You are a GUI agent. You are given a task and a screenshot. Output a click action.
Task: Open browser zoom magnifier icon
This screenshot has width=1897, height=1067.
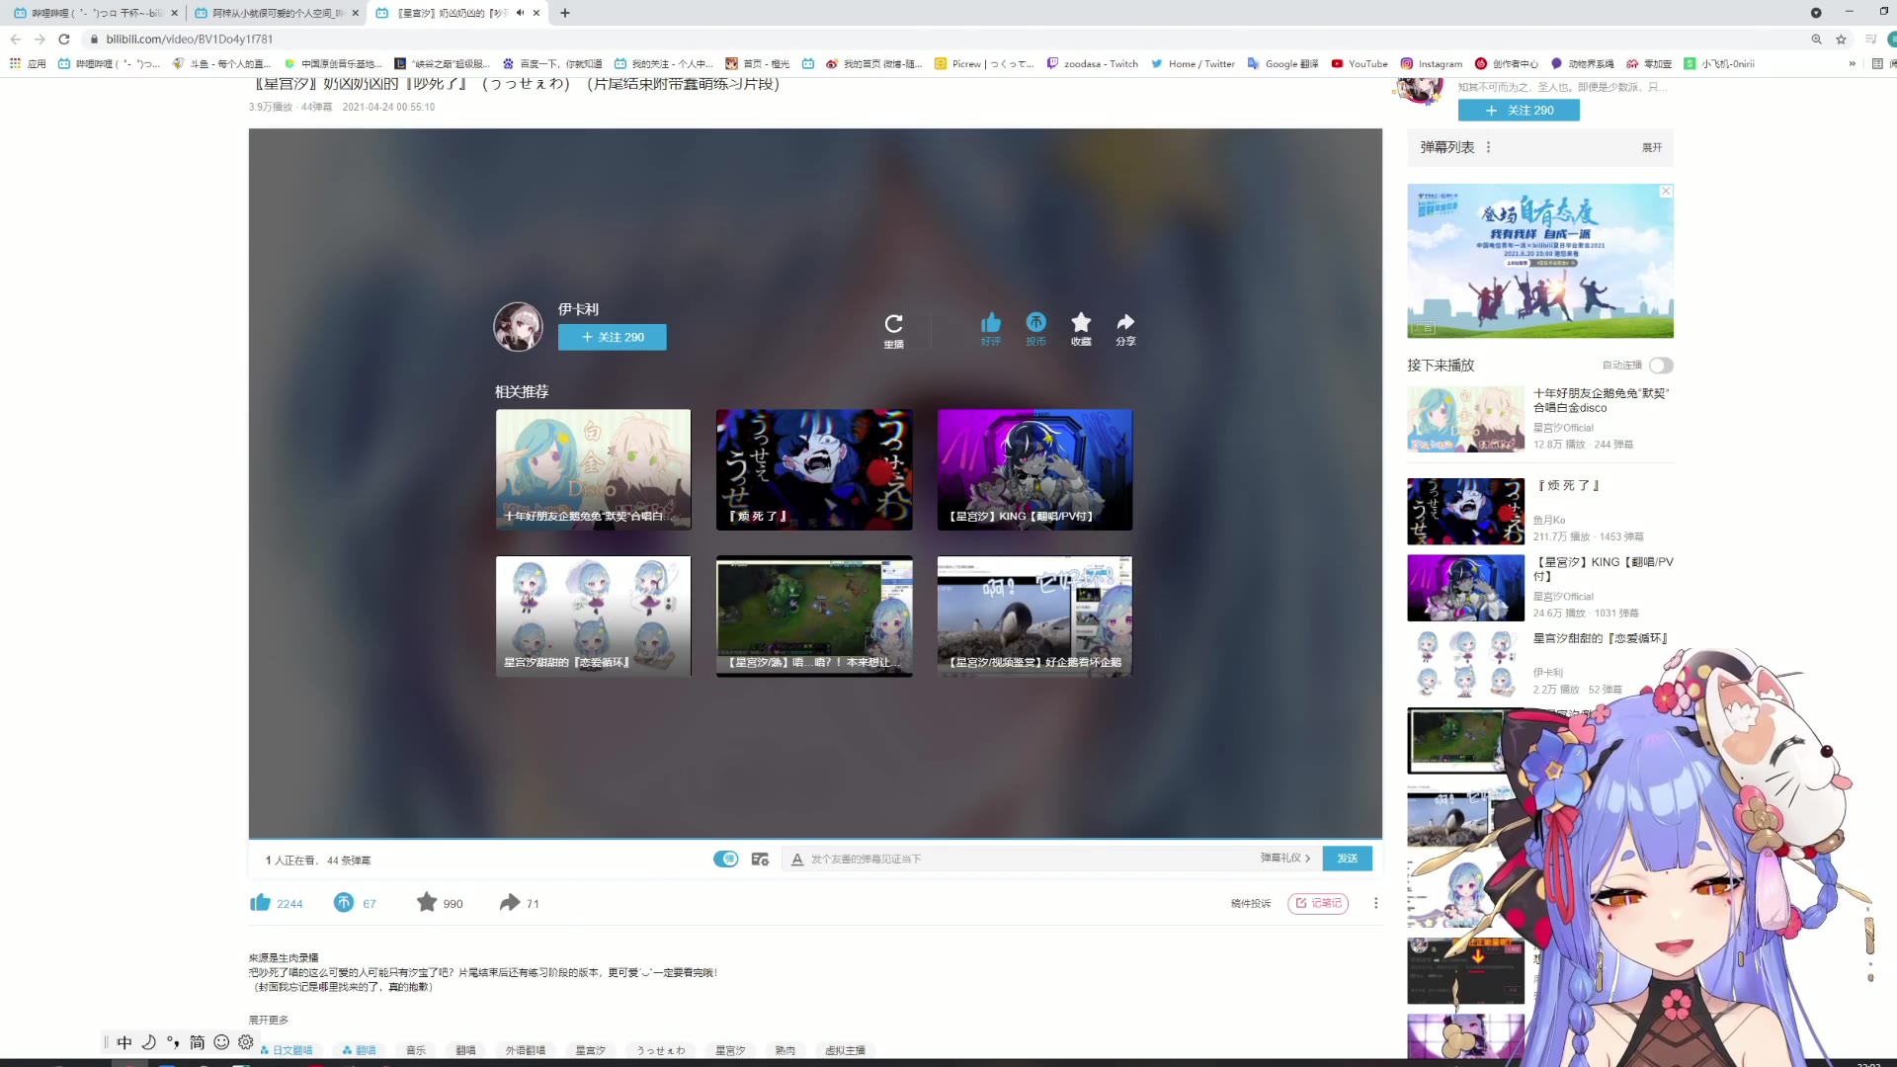click(1816, 40)
